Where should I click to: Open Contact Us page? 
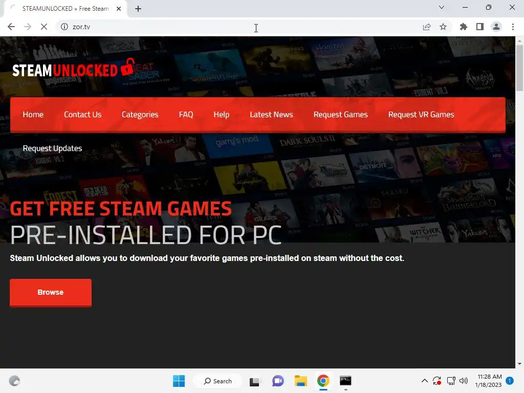(82, 115)
